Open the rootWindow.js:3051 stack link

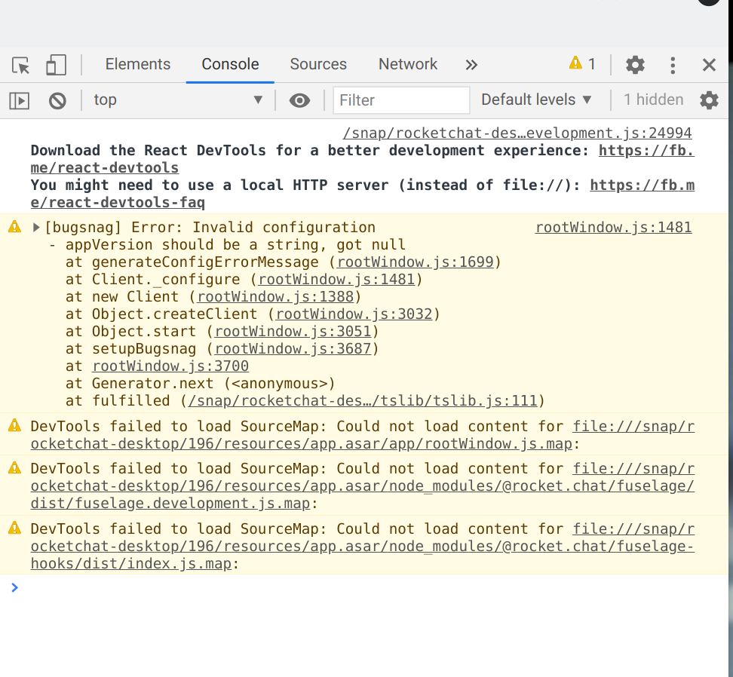[293, 331]
